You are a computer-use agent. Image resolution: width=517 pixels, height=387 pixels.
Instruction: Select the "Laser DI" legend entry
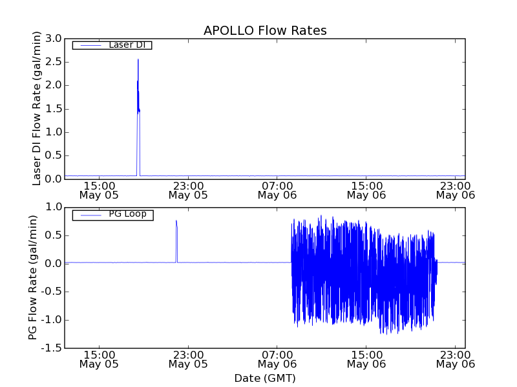[x=112, y=45]
